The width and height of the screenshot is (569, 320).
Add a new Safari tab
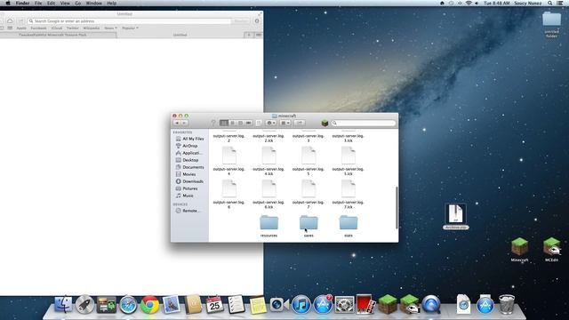pos(249,35)
